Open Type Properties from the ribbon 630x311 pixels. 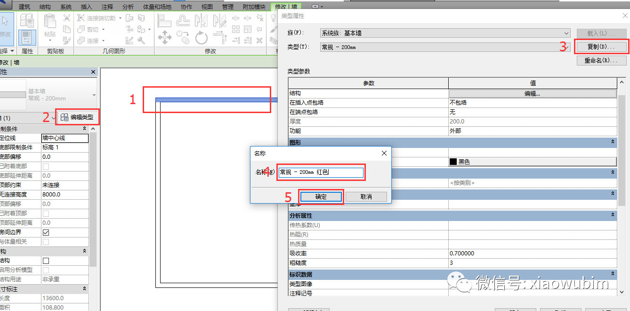coord(26,20)
